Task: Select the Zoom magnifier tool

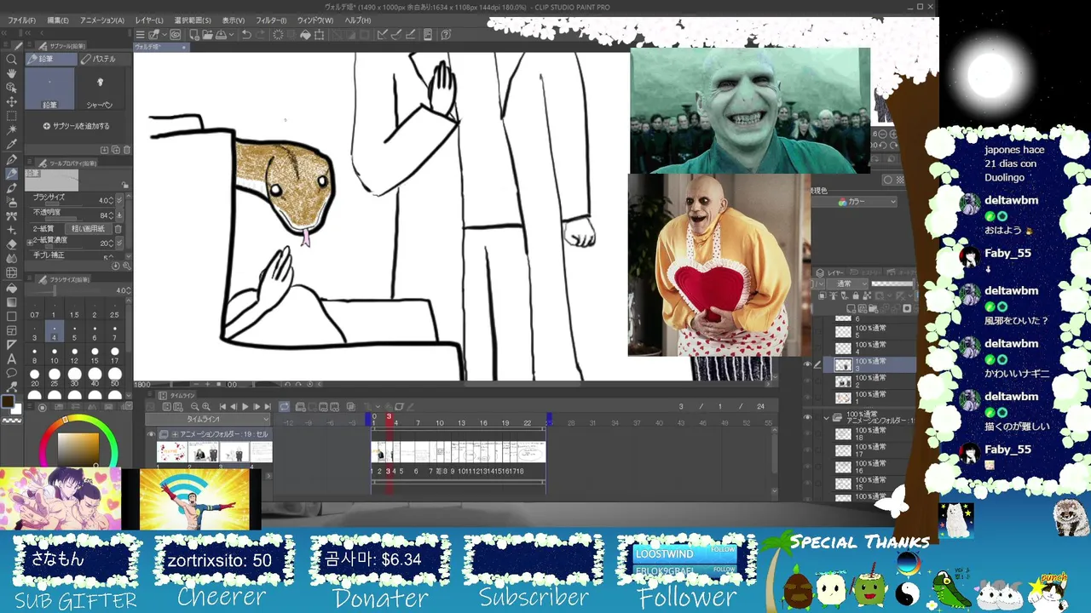Action: point(12,60)
